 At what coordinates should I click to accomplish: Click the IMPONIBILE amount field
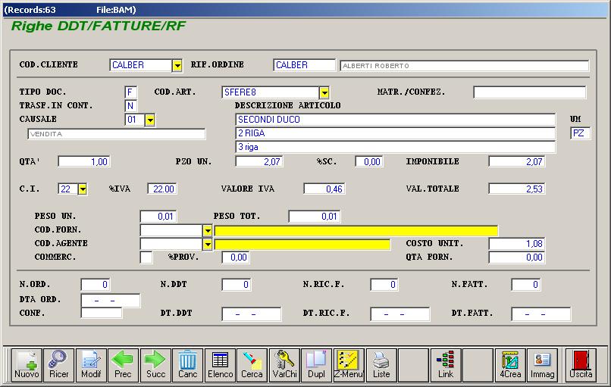point(517,161)
